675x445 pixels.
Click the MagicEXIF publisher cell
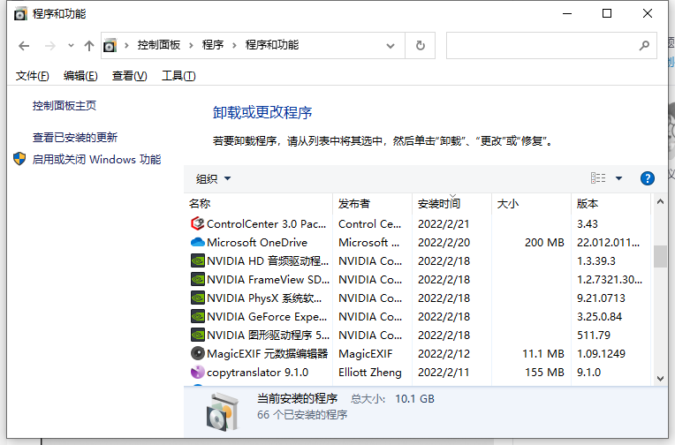pyautogui.click(x=366, y=354)
